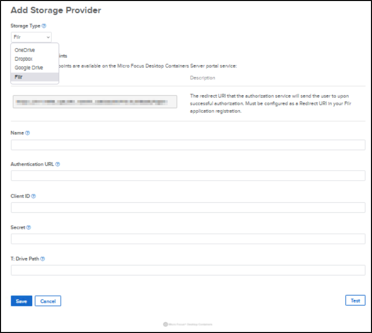This screenshot has height=333, width=372.
Task: Pick Google Drive from the dropdown list
Action: click(29, 68)
